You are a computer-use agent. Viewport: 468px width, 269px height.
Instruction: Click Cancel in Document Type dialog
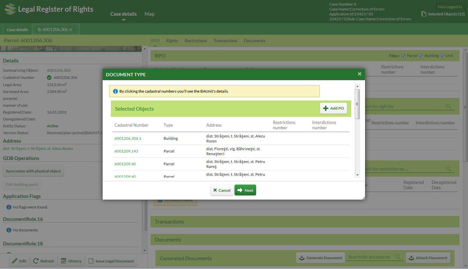[x=222, y=190]
